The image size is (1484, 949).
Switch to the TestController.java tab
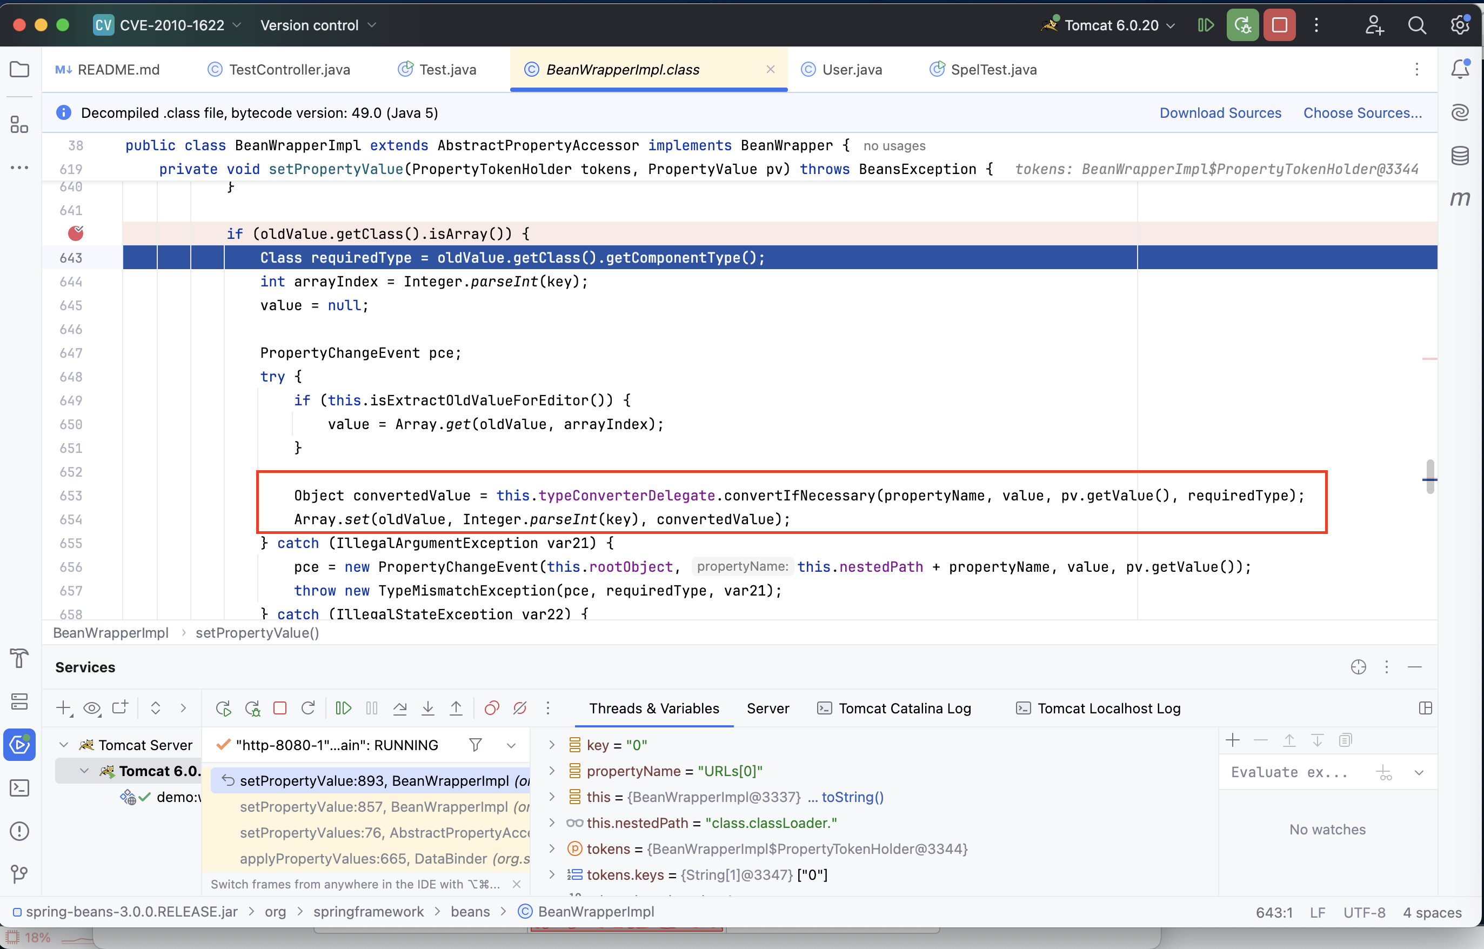[x=289, y=70]
